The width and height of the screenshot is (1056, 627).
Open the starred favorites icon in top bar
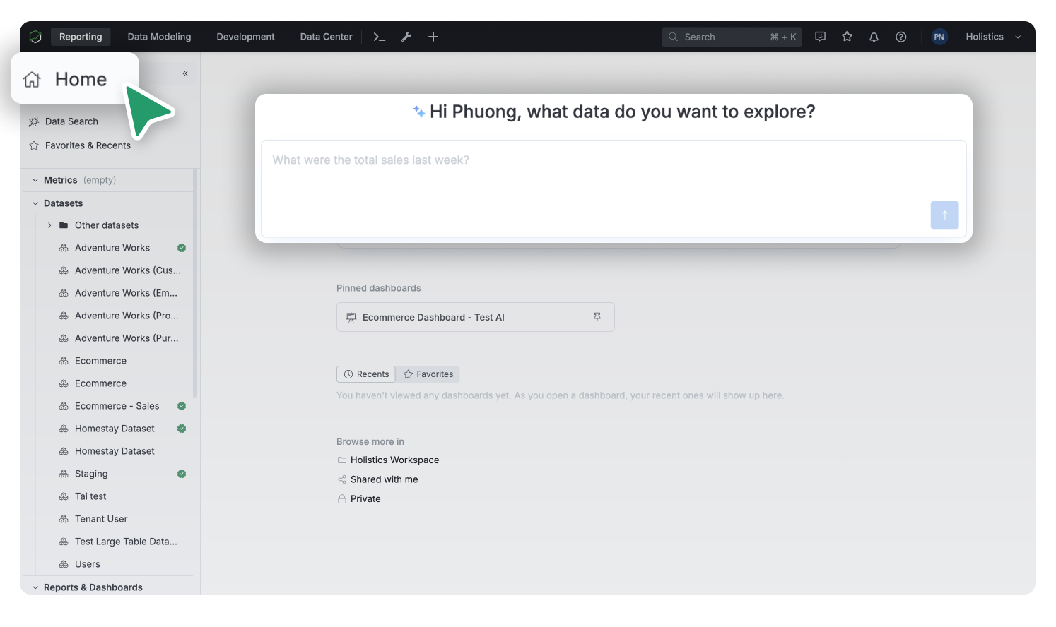click(x=847, y=37)
